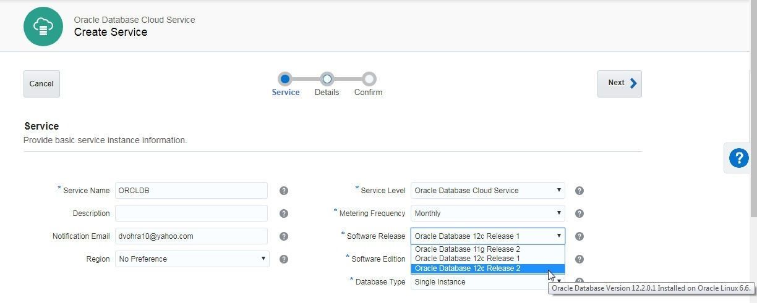
Task: Choose Oracle Database 11g Release 2 option
Action: click(487, 249)
